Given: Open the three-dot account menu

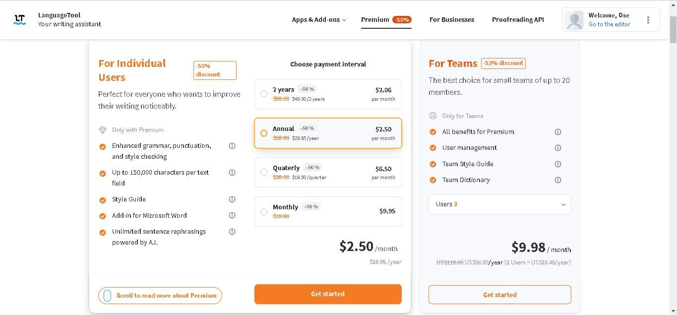Looking at the screenshot, I should pyautogui.click(x=648, y=20).
